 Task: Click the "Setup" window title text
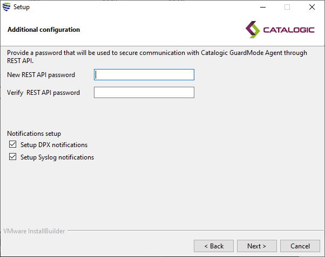click(x=22, y=7)
